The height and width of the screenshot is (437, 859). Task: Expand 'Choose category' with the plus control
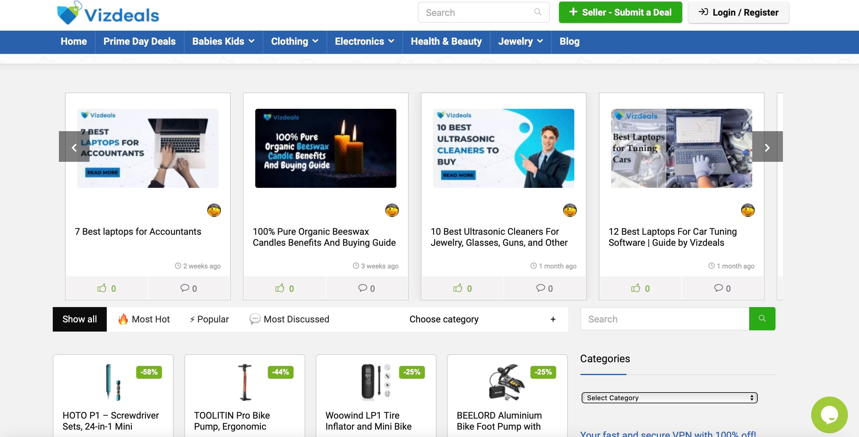(553, 319)
